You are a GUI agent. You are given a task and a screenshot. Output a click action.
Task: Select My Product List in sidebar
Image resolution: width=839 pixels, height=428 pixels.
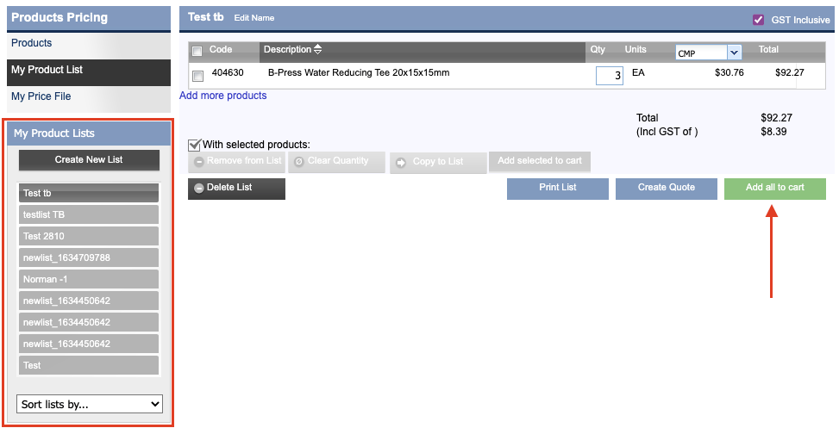[x=47, y=70]
